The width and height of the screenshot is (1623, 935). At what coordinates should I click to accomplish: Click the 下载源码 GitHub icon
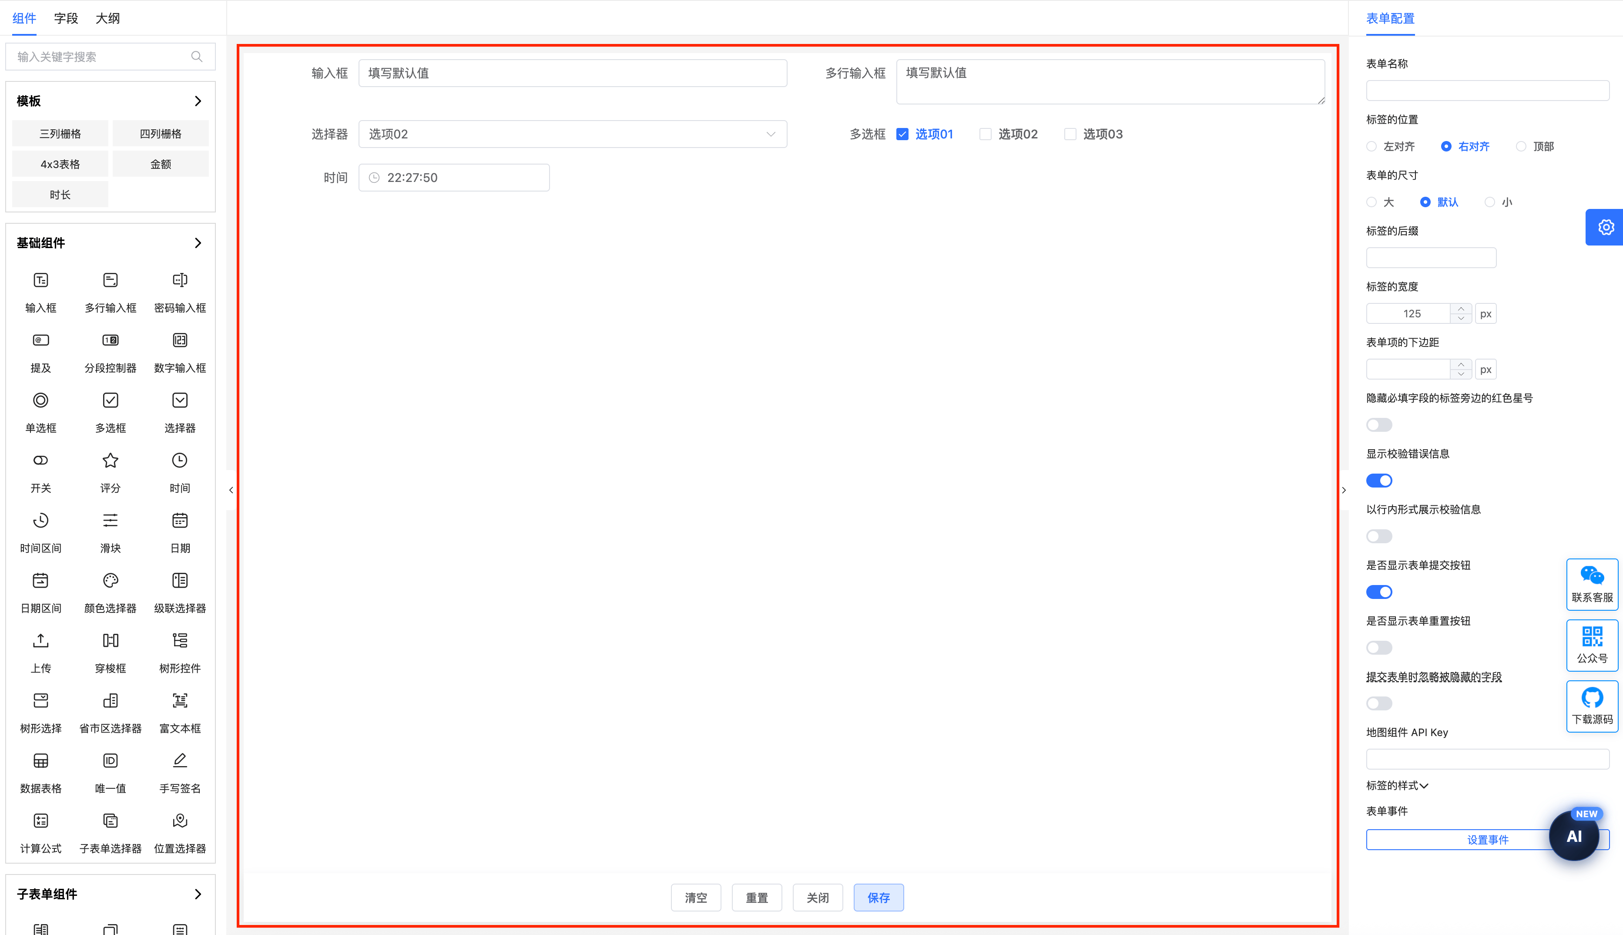click(1592, 698)
